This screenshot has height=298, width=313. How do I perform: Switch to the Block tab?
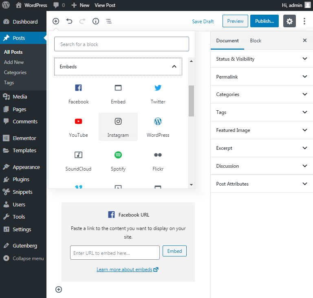[x=256, y=41]
